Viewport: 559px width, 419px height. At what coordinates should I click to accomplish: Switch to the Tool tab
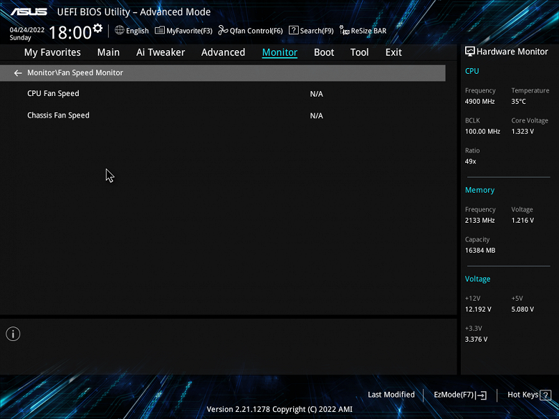click(x=359, y=52)
